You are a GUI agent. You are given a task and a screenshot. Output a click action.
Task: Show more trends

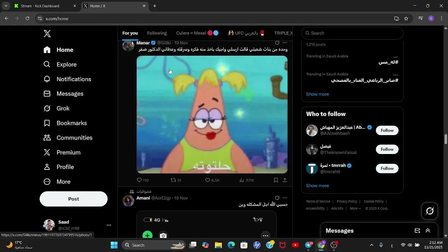[317, 94]
